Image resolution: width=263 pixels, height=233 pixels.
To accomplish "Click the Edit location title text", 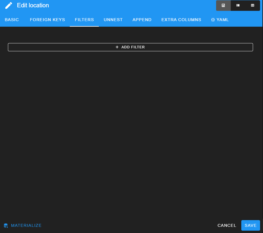I will (33, 5).
